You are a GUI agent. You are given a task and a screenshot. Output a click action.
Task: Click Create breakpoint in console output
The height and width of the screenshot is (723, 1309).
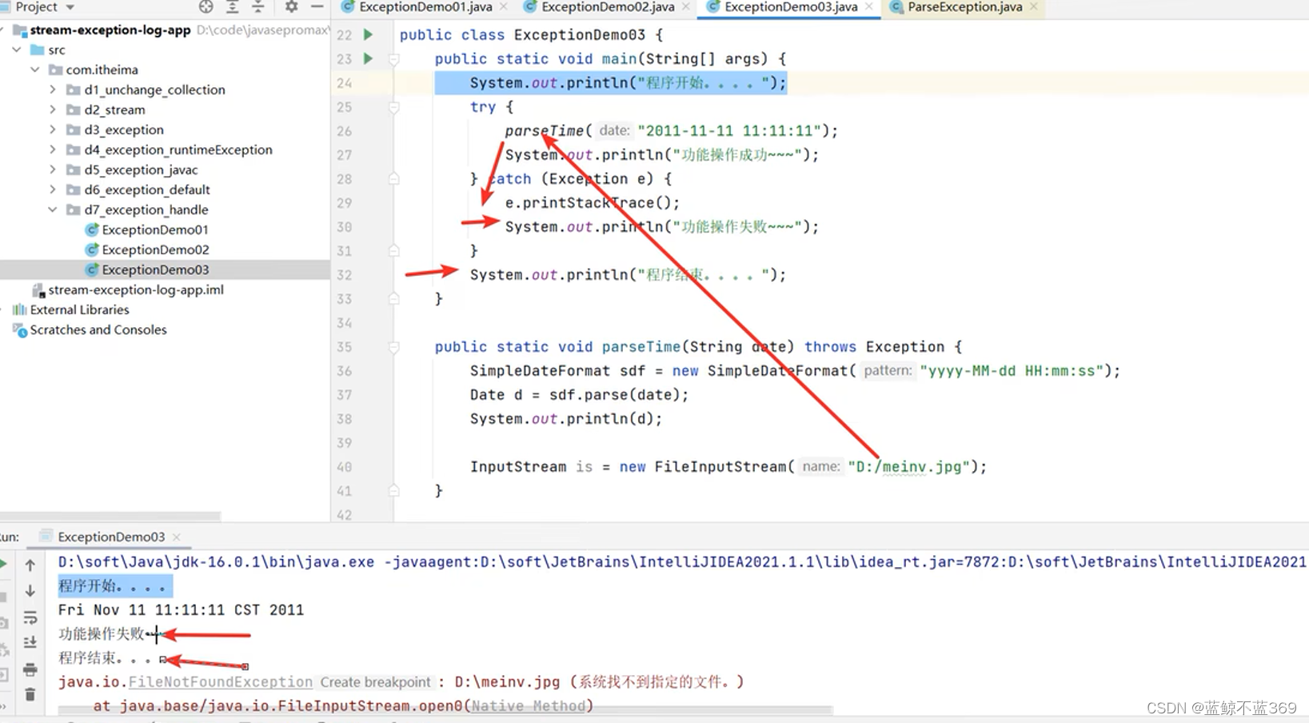pyautogui.click(x=375, y=682)
